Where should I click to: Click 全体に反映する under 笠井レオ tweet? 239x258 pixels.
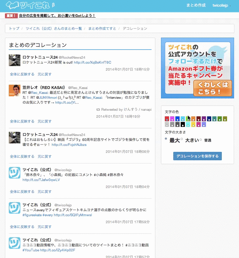coord(22,121)
